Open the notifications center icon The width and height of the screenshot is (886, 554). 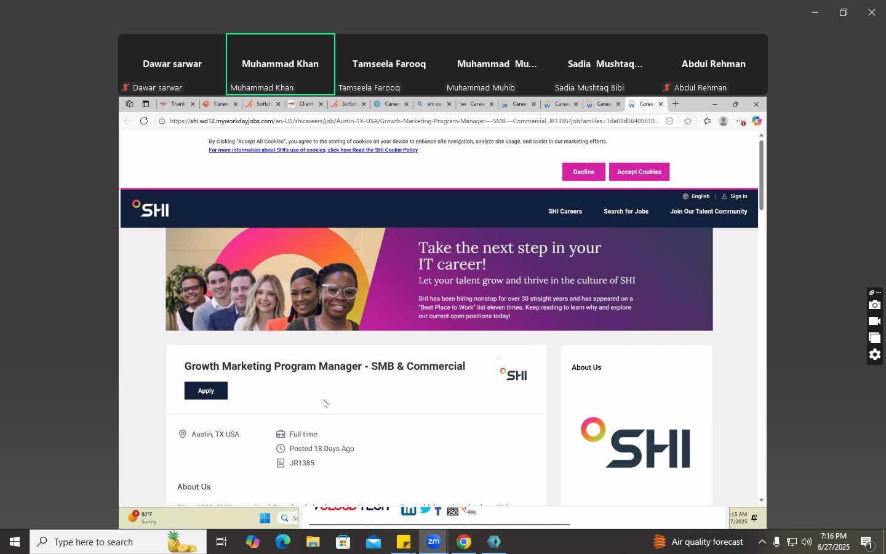click(867, 542)
